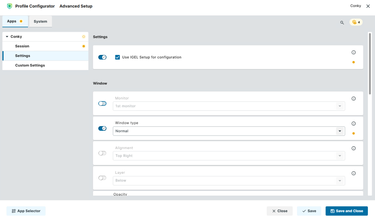Click the arrow button of Window type combo

340,131
